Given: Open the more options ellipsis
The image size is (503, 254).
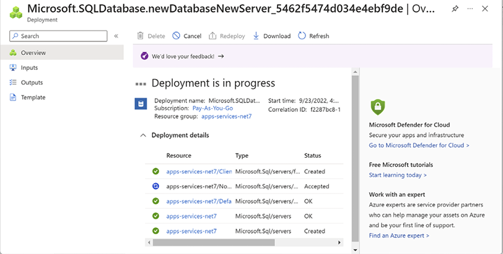Looking at the screenshot, I should click(x=470, y=9).
